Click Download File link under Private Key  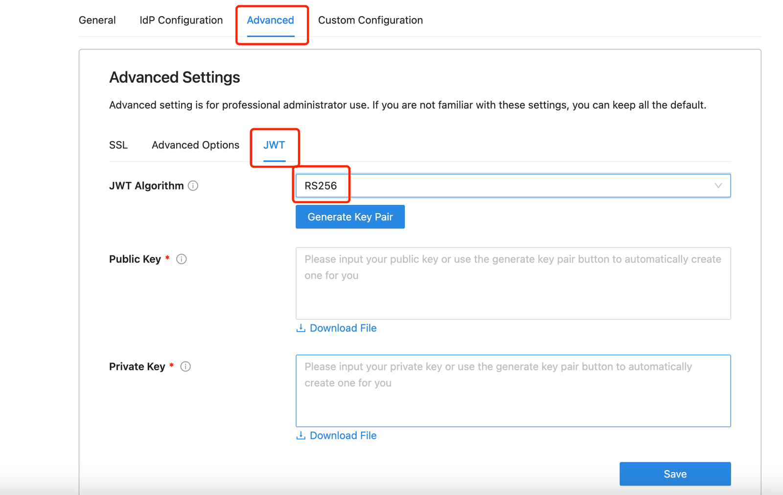343,435
